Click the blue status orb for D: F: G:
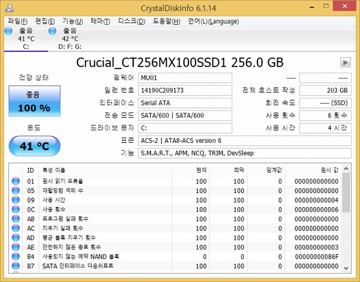The height and width of the screenshot is (282, 360). 52,31
